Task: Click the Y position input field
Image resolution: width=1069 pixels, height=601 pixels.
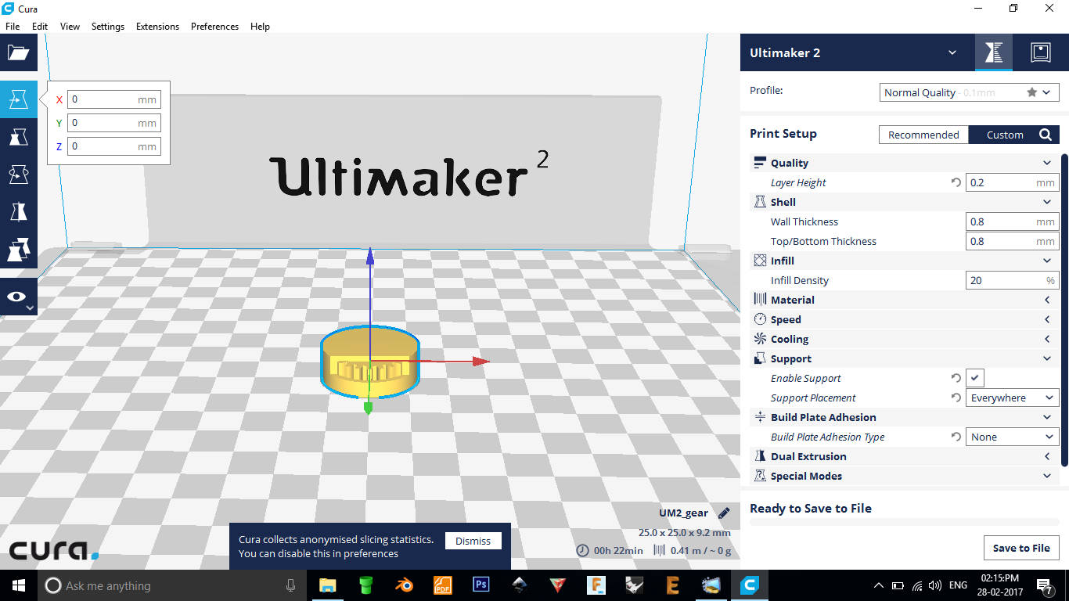Action: [114, 123]
